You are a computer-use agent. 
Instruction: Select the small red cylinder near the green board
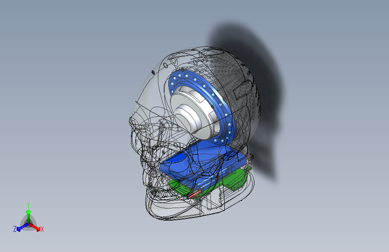(x=194, y=194)
